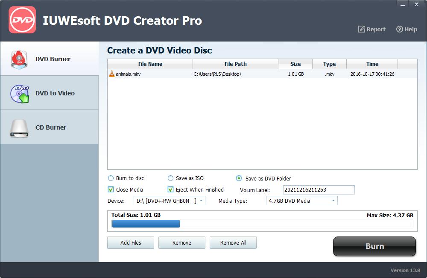Uncheck the Close Media checkbox
Viewport: 427px width, 278px height.
point(111,189)
